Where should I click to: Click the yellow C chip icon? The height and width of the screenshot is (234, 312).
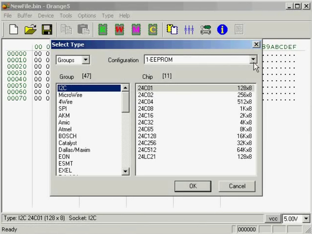153,30
